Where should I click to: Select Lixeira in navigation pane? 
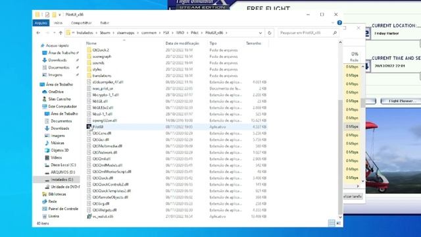[x=53, y=216]
